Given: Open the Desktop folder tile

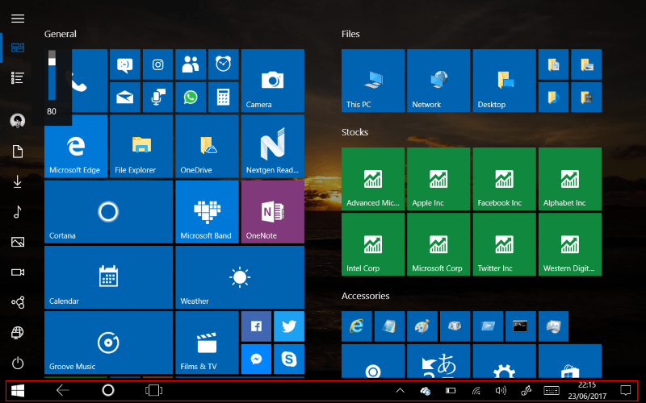Looking at the screenshot, I should point(504,81).
